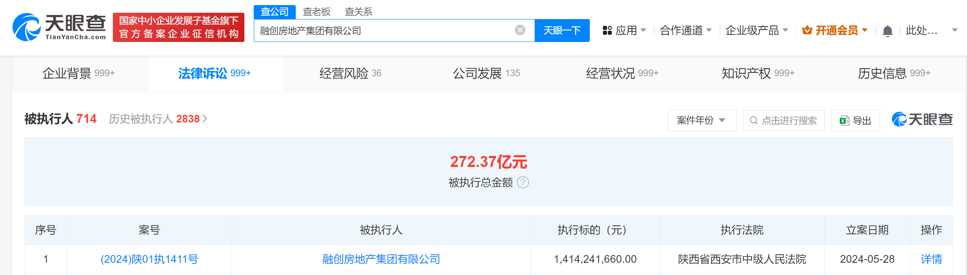Open the 开通会员 dropdown

tap(865, 31)
